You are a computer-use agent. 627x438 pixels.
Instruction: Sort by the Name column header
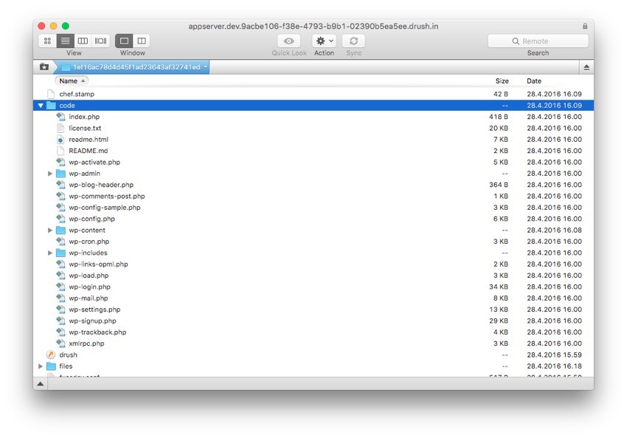pyautogui.click(x=72, y=81)
